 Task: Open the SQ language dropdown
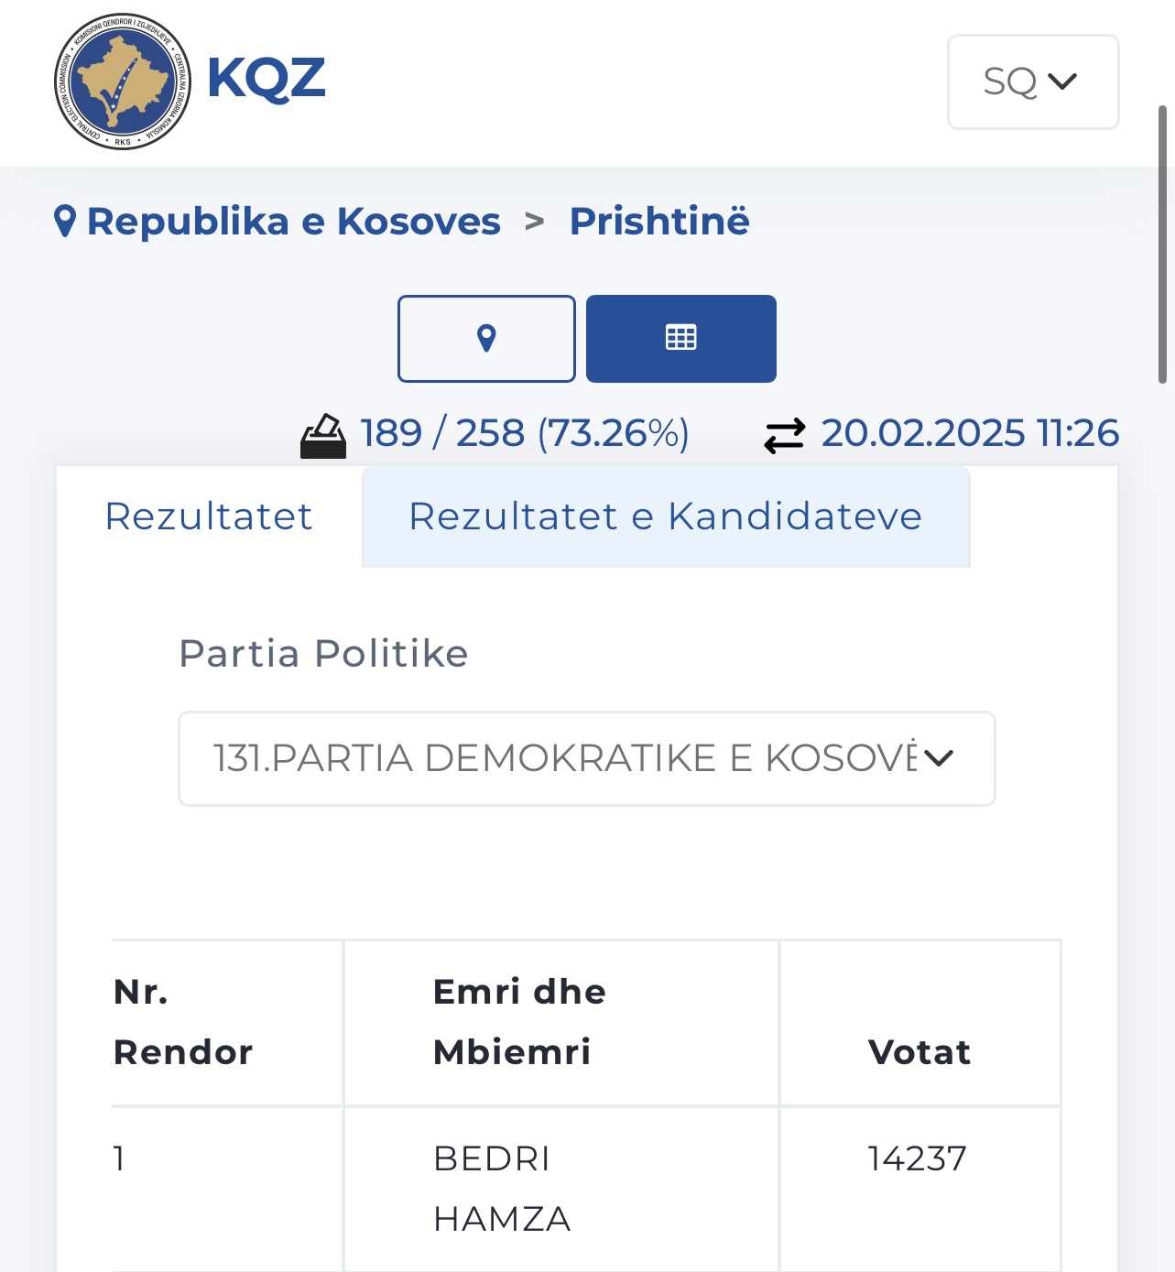[x=1032, y=82]
